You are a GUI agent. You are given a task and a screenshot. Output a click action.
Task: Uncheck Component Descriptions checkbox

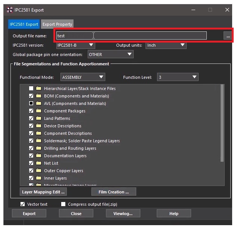coord(31,133)
